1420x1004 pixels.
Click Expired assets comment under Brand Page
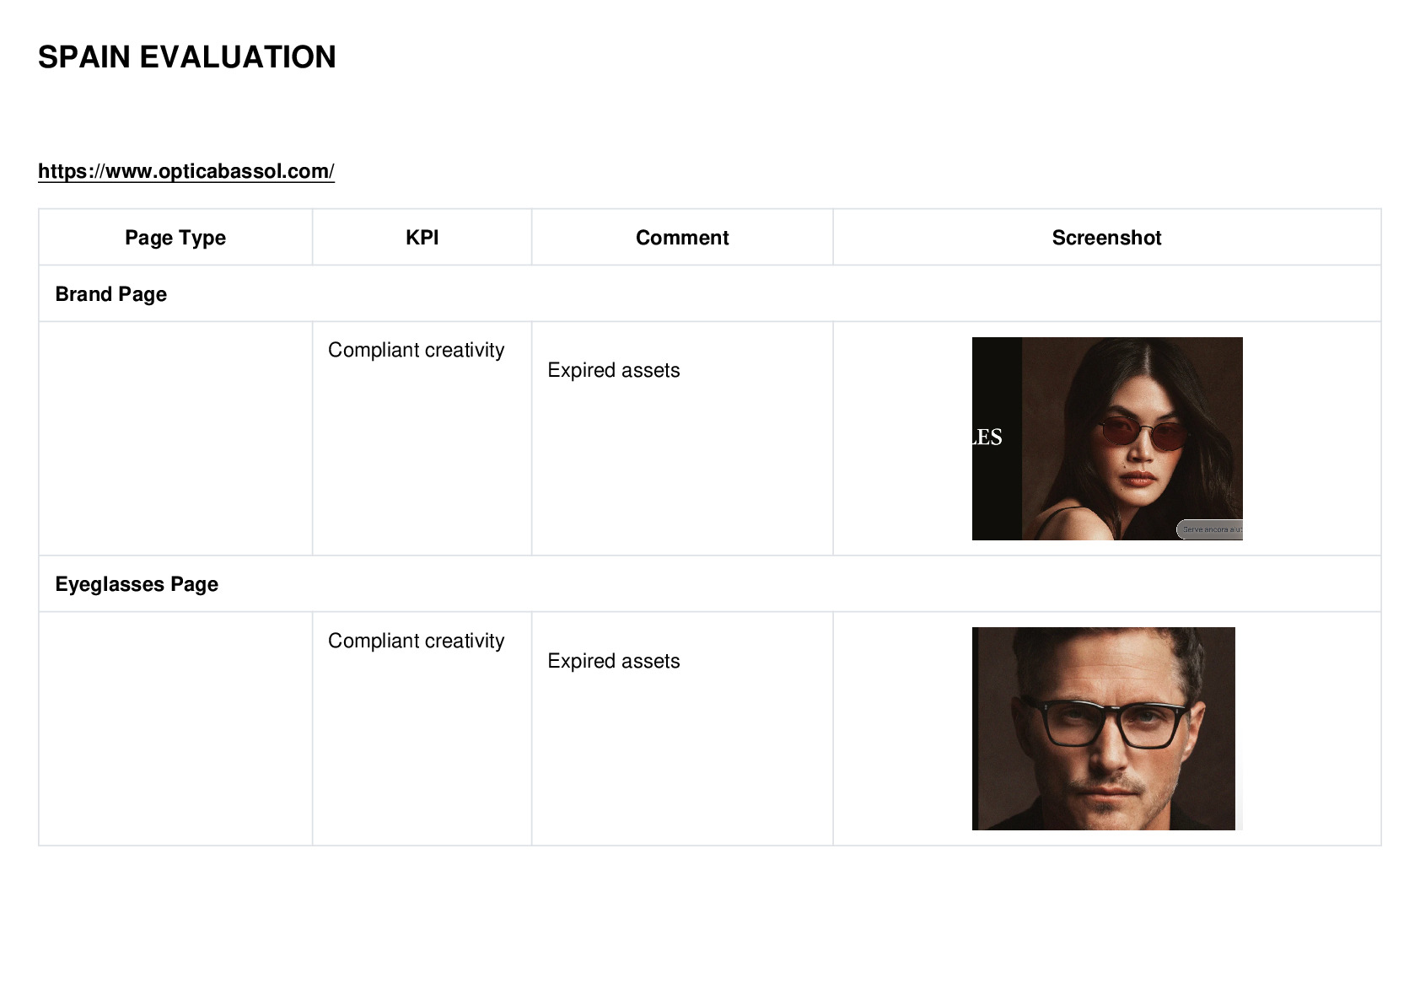[x=614, y=370]
